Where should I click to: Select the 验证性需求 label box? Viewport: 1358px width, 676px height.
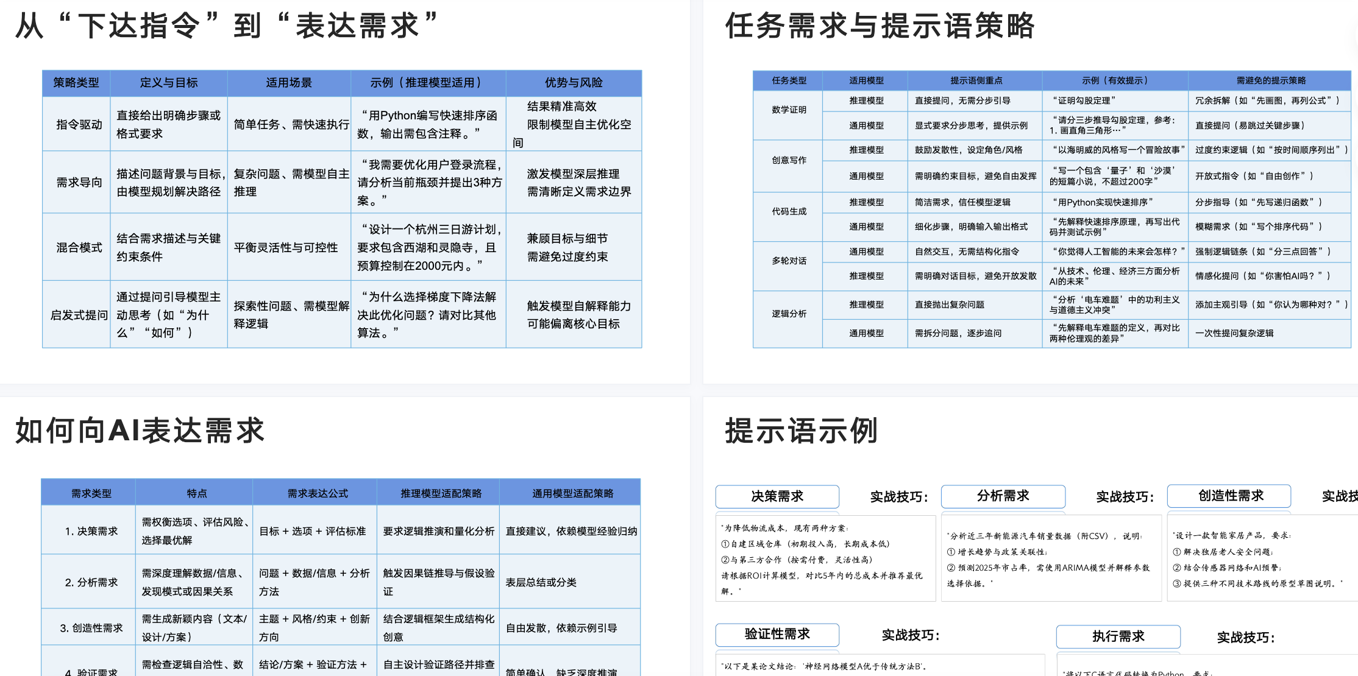click(x=777, y=635)
